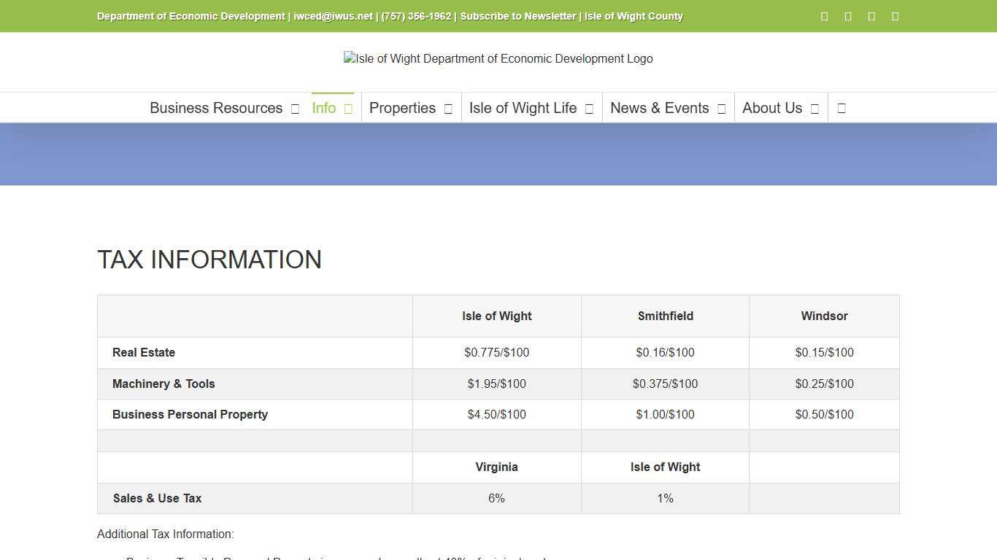Click Department of Economic Development in top bar
This screenshot has width=997, height=560.
tap(190, 16)
